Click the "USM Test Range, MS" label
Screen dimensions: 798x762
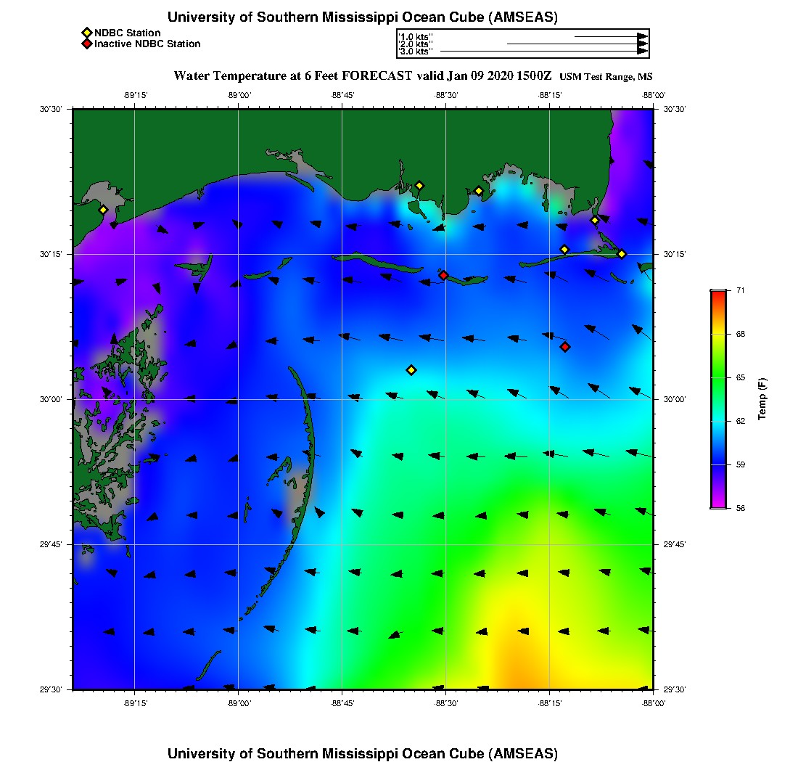coord(606,77)
